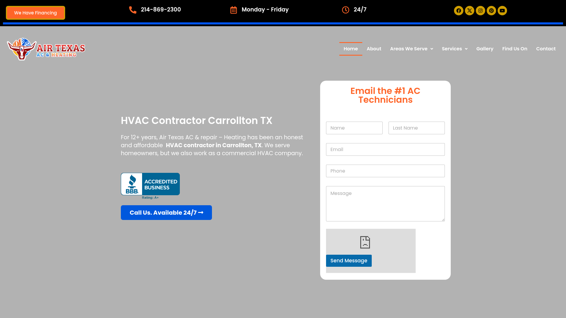The width and height of the screenshot is (566, 318).
Task: Open the About menu item
Action: [x=374, y=49]
